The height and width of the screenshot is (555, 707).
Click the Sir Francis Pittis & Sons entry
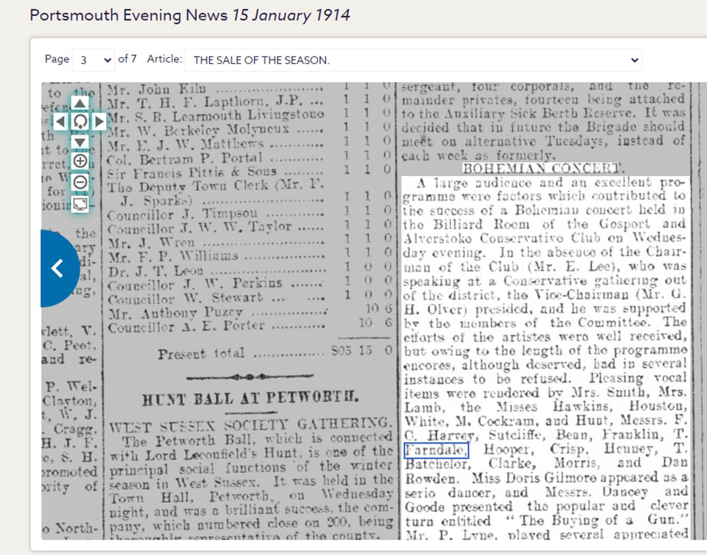coord(249,172)
